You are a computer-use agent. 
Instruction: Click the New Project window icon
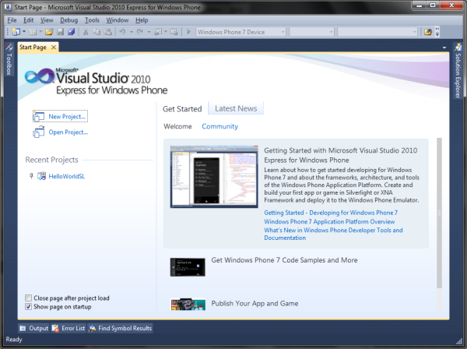(x=38, y=116)
